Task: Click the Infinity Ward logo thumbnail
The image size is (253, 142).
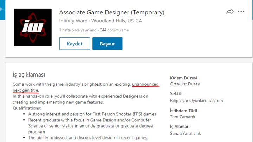Action: [x=33, y=28]
